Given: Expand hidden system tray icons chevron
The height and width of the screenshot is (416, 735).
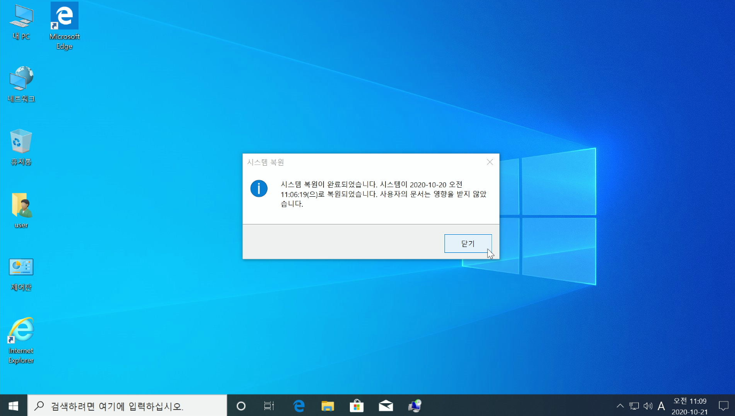Looking at the screenshot, I should pos(620,406).
